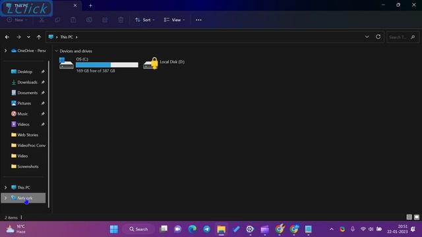This screenshot has height=237, width=422.
Task: Click the taskbar Search box
Action: coord(138,229)
